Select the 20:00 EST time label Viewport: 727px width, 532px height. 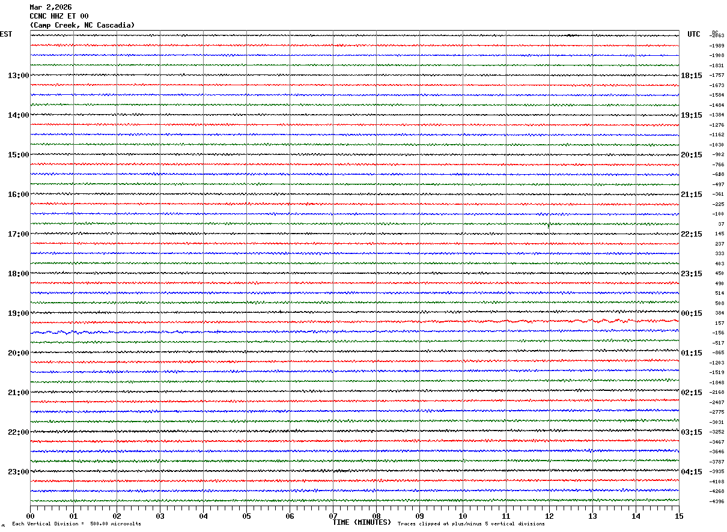coord(19,353)
